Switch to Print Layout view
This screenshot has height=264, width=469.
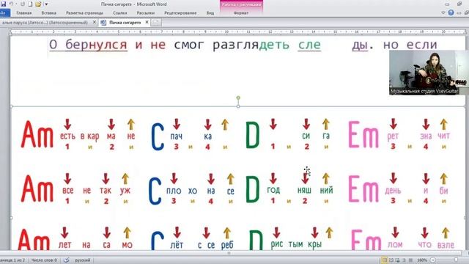tap(384, 260)
